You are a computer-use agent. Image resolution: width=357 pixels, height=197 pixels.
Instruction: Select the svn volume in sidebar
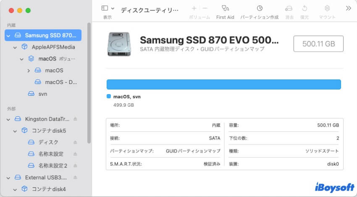[x=42, y=94]
